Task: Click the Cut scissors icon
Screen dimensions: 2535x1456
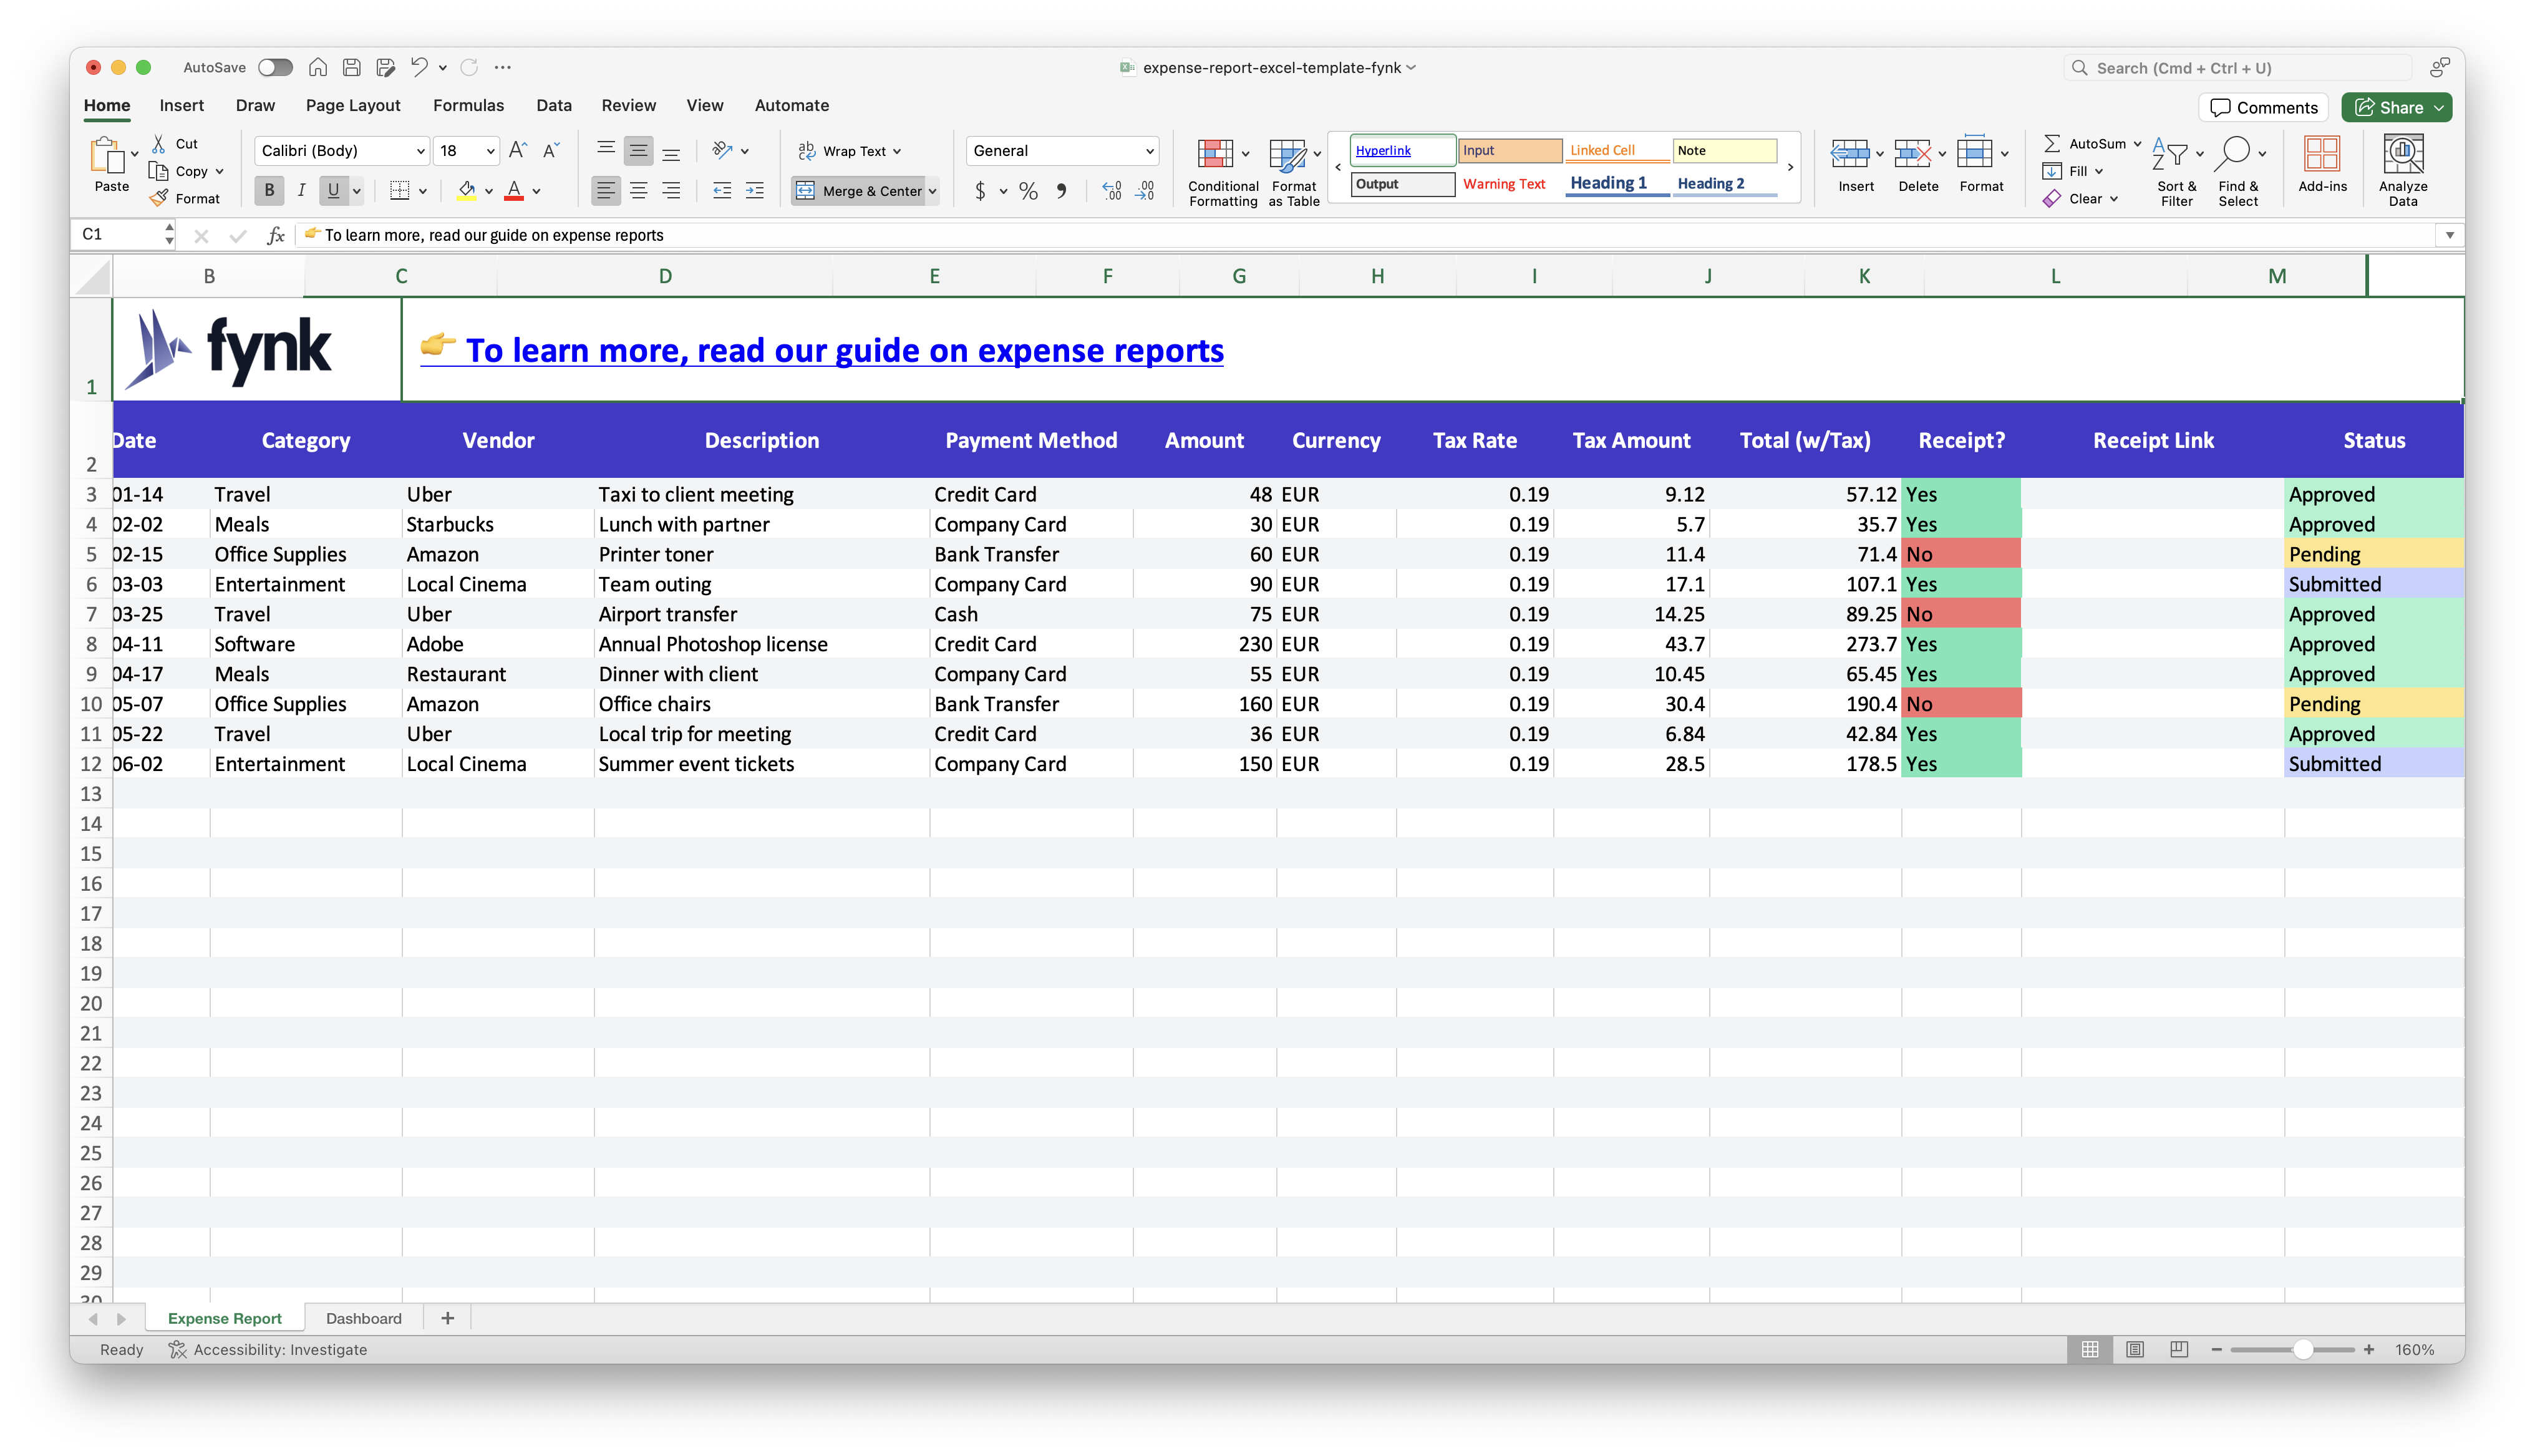Action: click(x=159, y=143)
